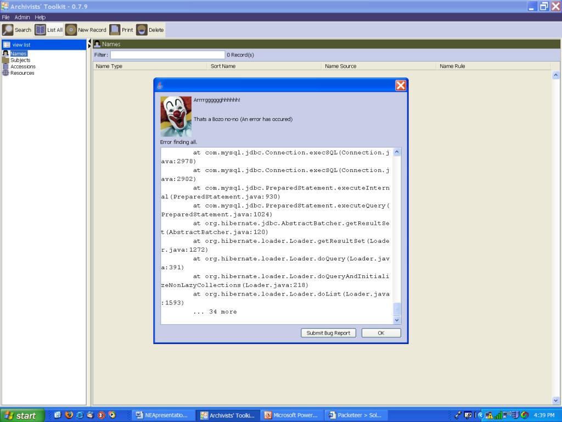Sort by the Name Type column header
Image resolution: width=562 pixels, height=422 pixels.
(150, 66)
